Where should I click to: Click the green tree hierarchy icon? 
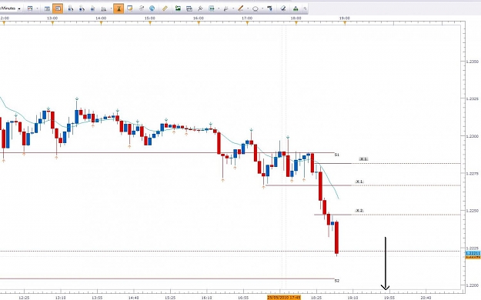point(296,8)
